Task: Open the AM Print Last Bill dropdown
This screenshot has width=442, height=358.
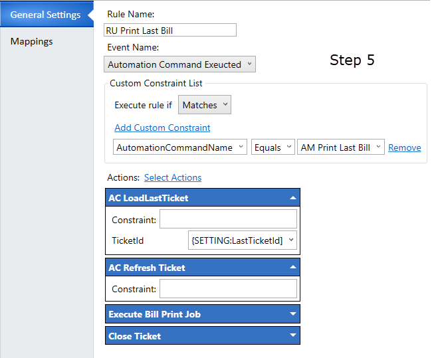Action: pyautogui.click(x=340, y=147)
